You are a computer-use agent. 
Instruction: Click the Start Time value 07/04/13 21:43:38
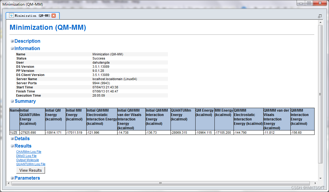coord(105,87)
